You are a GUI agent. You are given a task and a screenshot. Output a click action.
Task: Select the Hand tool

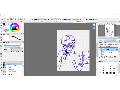tap(1, 70)
